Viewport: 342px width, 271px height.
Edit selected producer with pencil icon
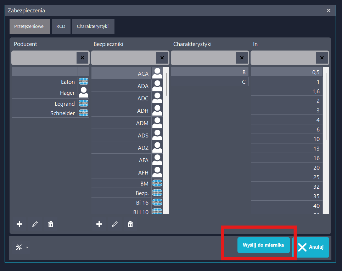35,224
